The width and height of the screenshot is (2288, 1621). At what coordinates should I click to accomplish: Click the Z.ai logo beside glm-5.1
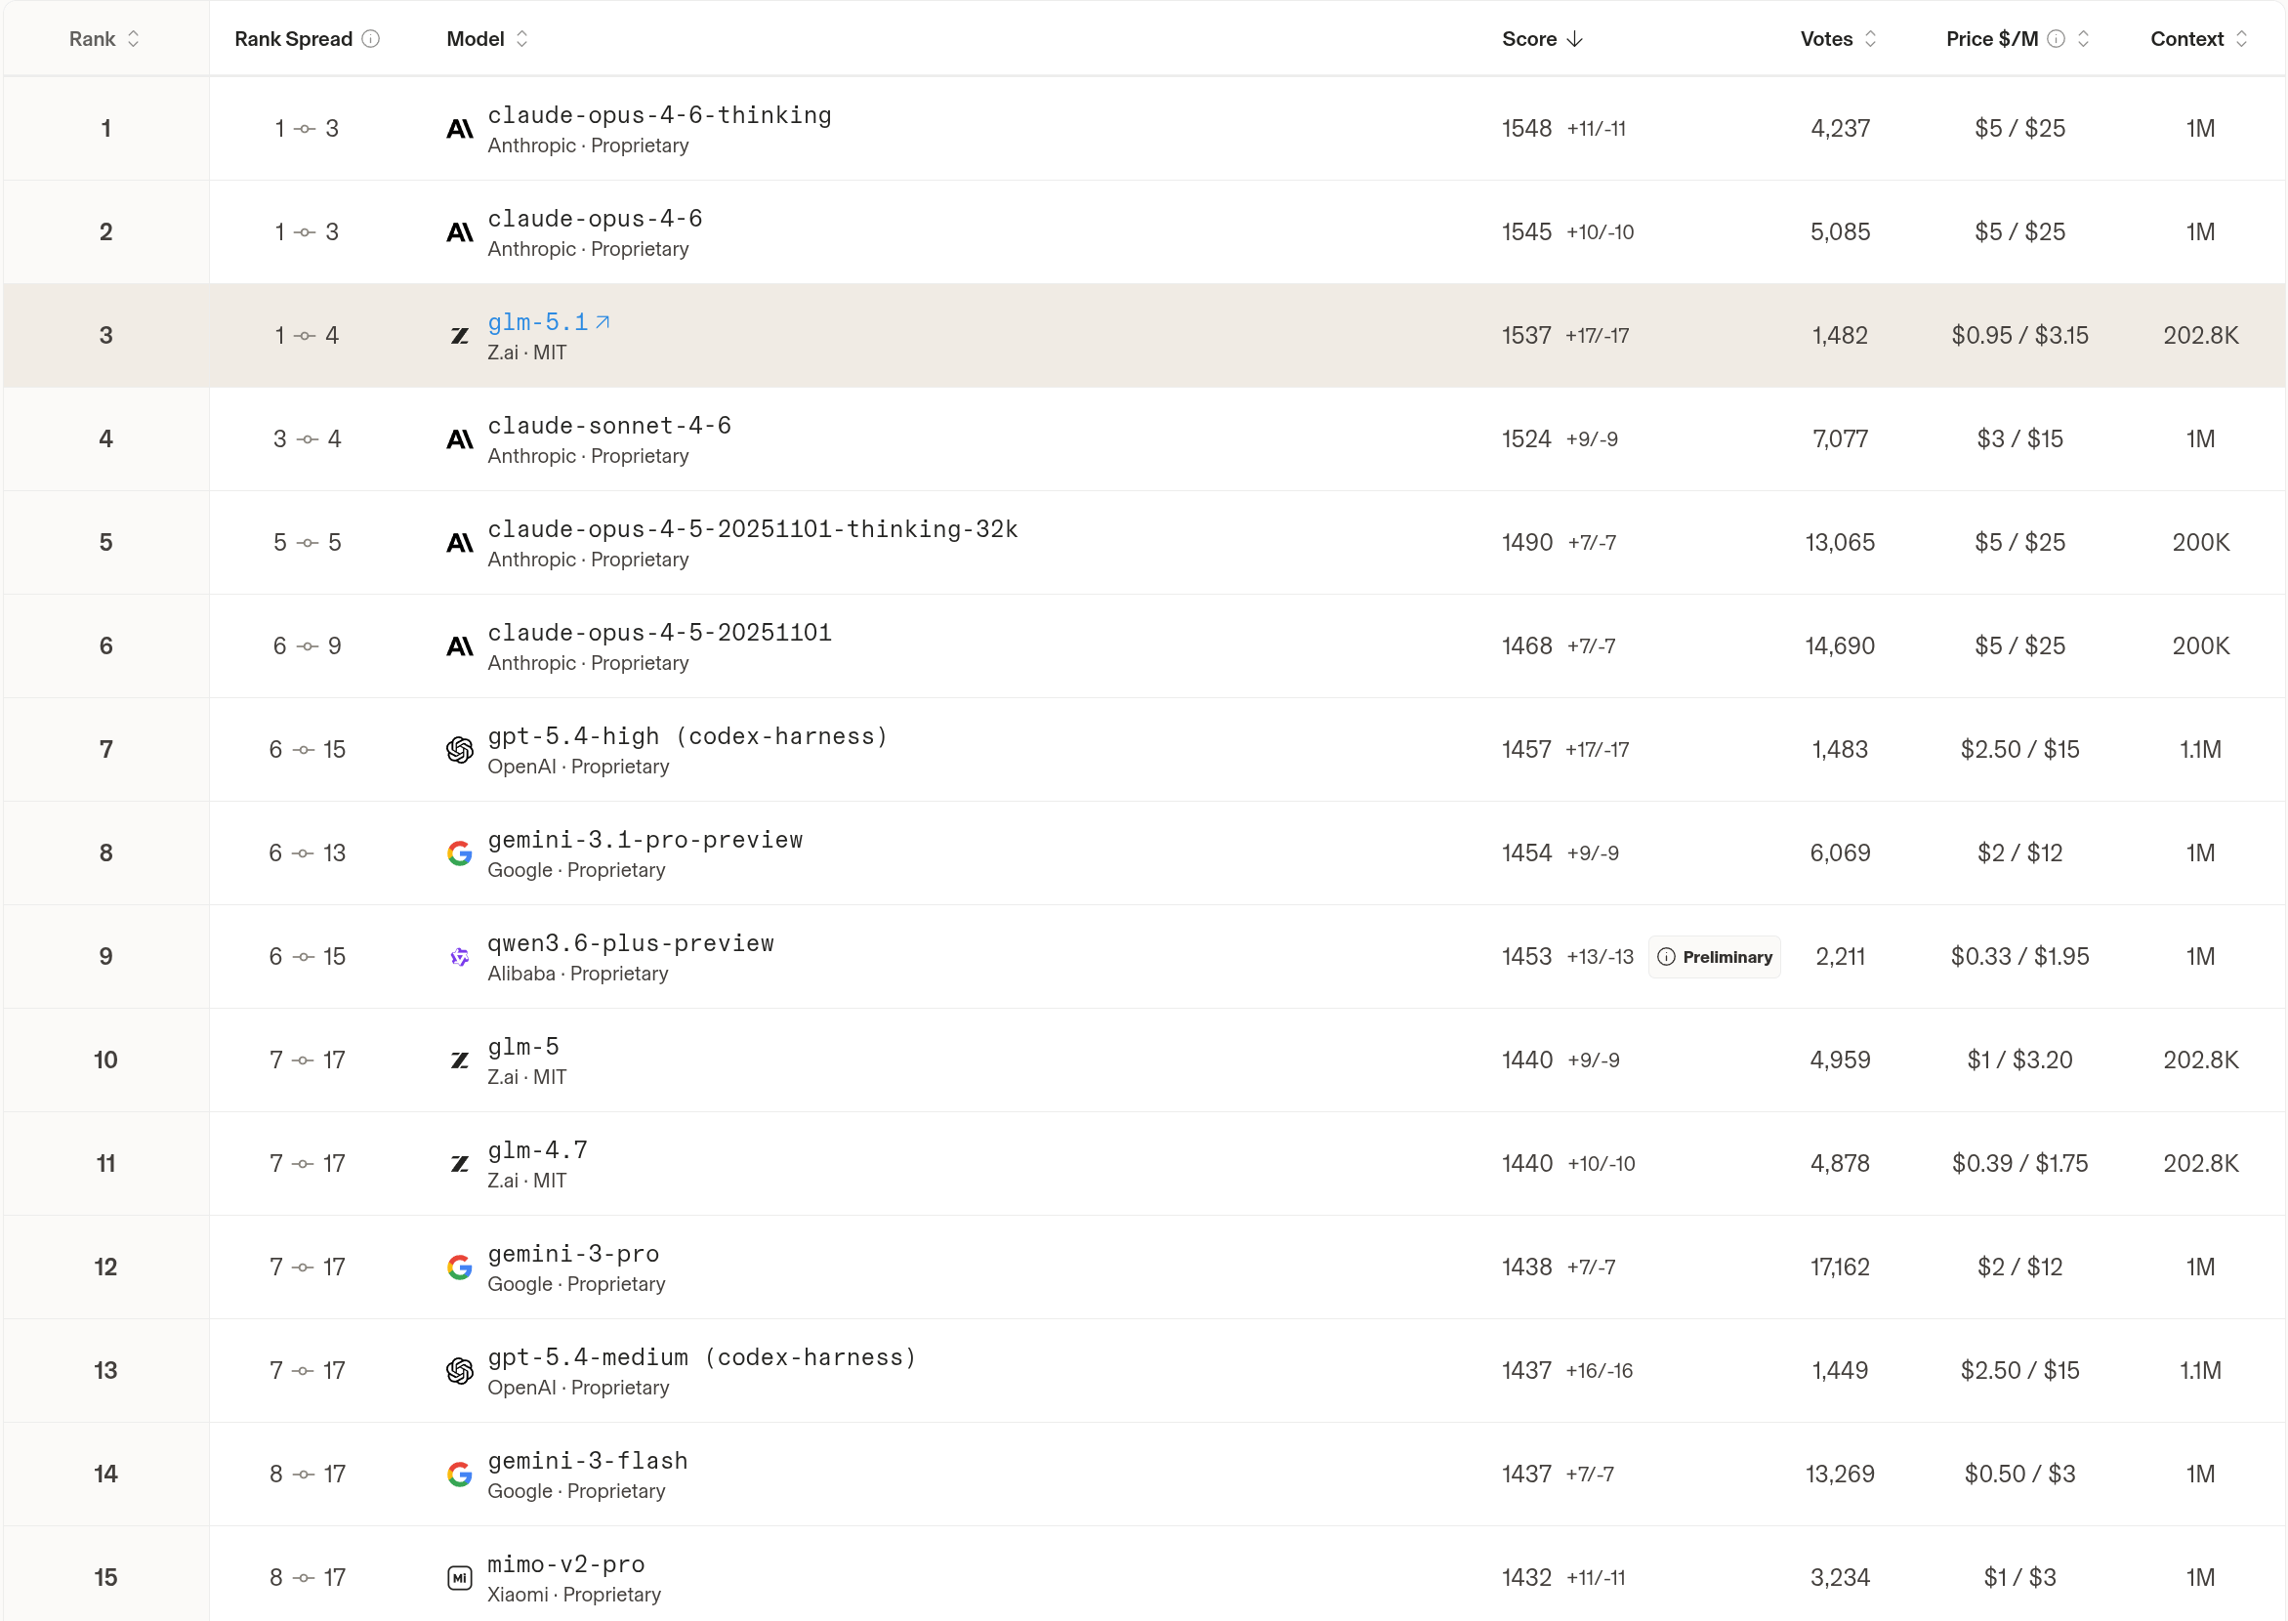[x=459, y=335]
